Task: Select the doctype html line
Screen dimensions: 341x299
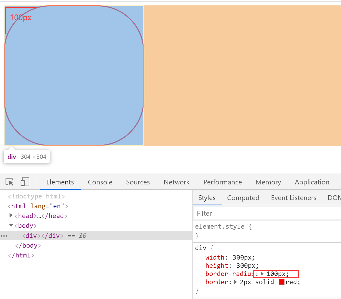Action: [x=36, y=196]
